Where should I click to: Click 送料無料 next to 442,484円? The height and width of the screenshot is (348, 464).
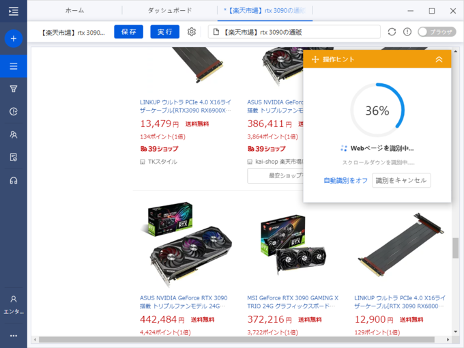pyautogui.click(x=203, y=319)
